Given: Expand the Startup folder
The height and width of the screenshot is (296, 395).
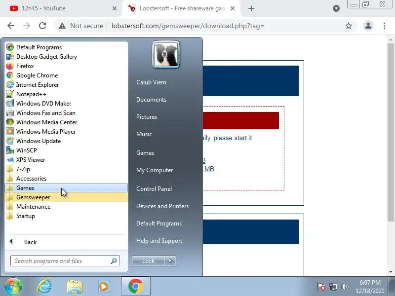Looking at the screenshot, I should 66,216.
